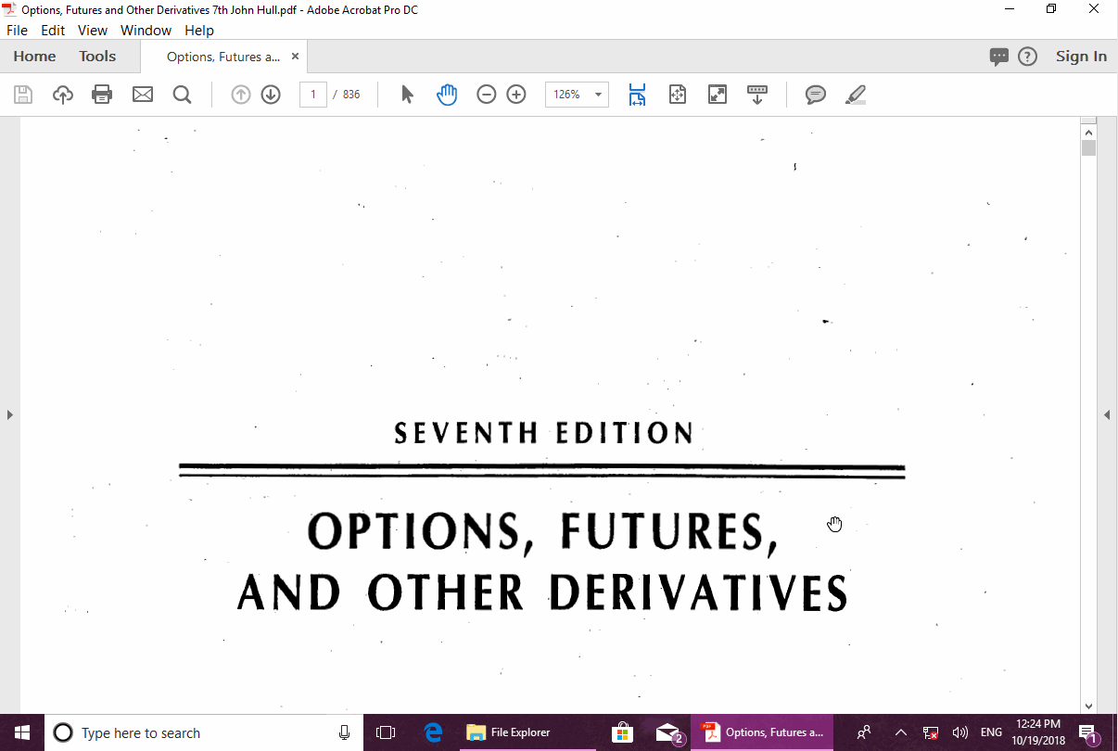
Task: Click ENG language indicator
Action: coord(991,732)
